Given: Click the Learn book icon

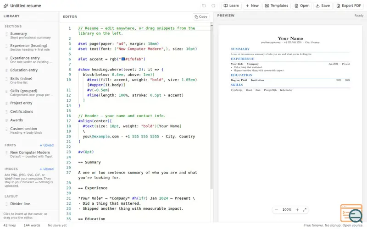Looking at the screenshot, I should (226, 5).
